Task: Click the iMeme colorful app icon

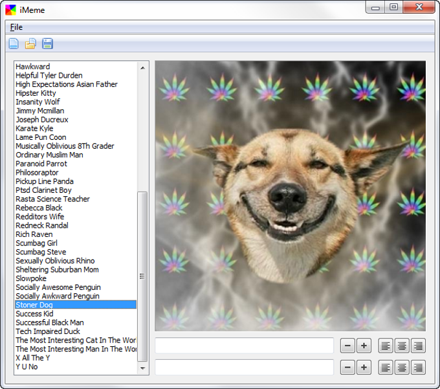Action: click(x=10, y=10)
